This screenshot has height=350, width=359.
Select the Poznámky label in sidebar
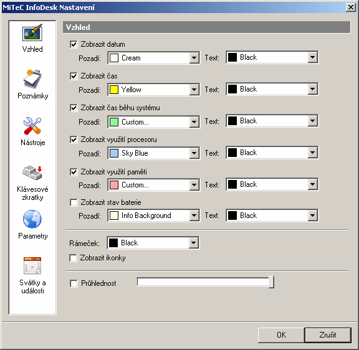(33, 96)
